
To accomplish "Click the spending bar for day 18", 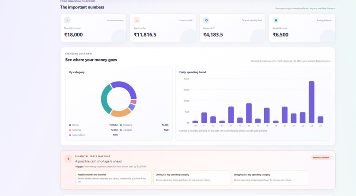I will click(267, 115).
